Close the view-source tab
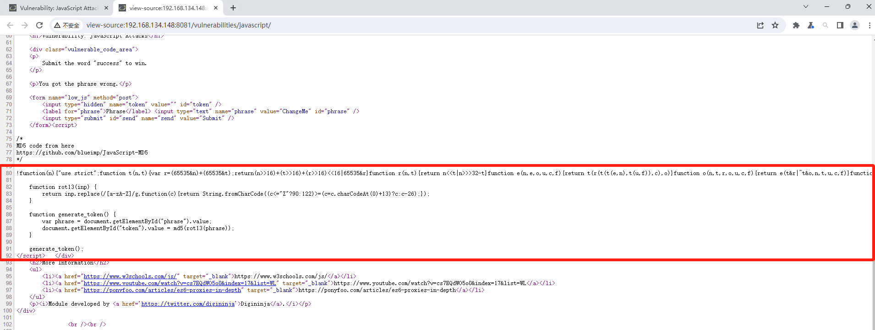 (x=216, y=8)
